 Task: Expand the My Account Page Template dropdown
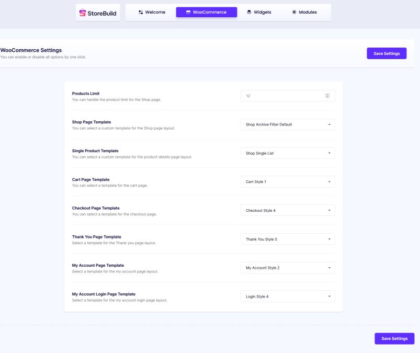(x=287, y=268)
